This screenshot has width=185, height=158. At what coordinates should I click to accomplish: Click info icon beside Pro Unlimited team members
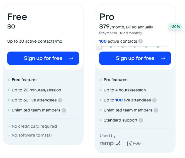tap(156, 110)
